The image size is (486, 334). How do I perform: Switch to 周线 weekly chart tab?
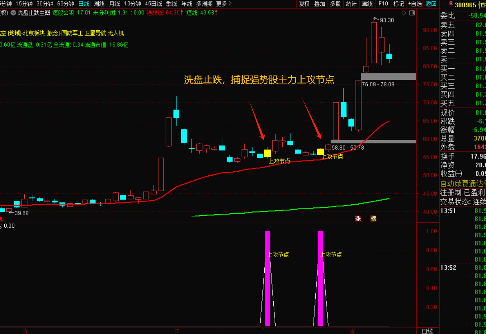pyautogui.click(x=99, y=4)
